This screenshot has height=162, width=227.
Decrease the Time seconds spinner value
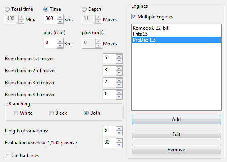pos(60,21)
